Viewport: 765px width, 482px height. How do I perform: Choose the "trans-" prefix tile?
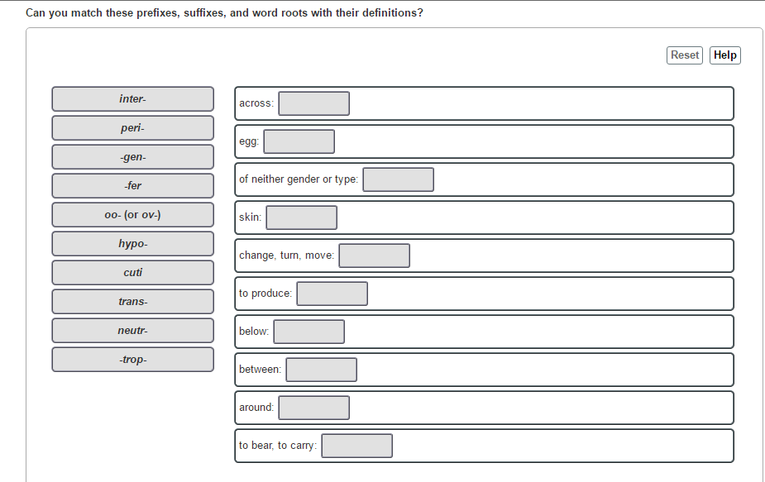(x=132, y=301)
